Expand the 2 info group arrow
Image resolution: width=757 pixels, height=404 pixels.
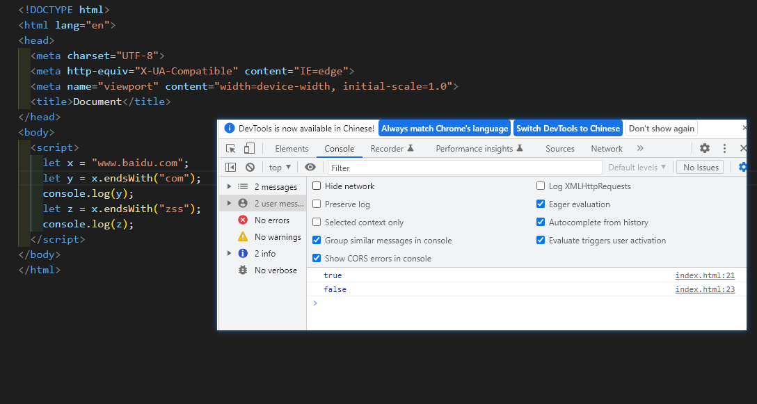(229, 253)
